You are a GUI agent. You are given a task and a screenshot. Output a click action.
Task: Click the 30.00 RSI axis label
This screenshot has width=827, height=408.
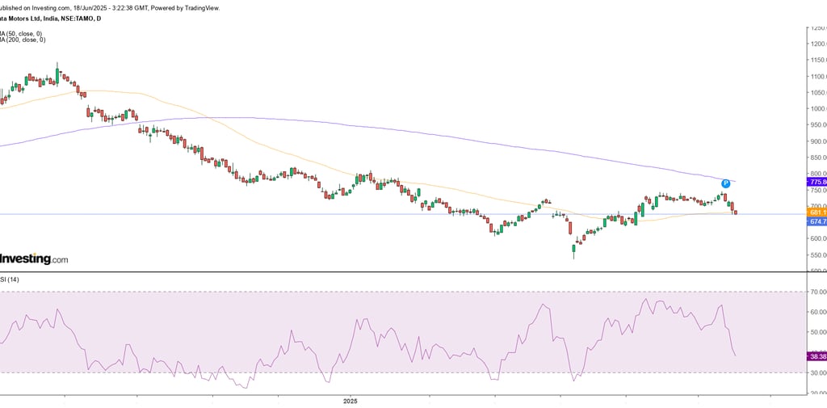pyautogui.click(x=819, y=372)
